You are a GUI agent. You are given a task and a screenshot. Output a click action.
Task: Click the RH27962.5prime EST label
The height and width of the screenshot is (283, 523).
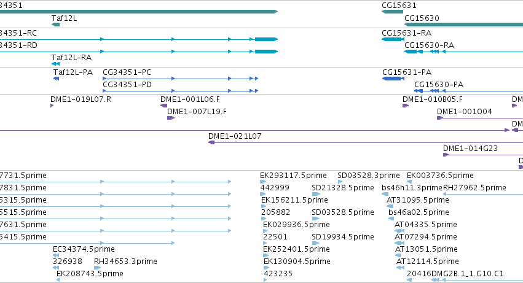pos(474,188)
